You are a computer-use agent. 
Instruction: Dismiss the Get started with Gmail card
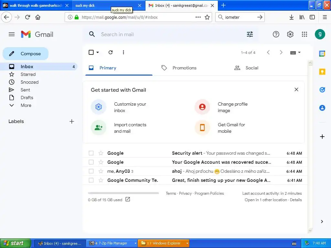pos(296,90)
